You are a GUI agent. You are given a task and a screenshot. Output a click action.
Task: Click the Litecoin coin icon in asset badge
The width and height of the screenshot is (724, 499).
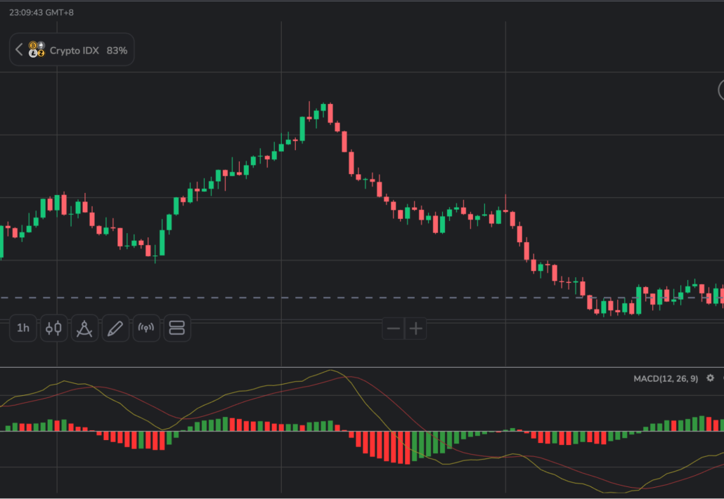pyautogui.click(x=33, y=54)
